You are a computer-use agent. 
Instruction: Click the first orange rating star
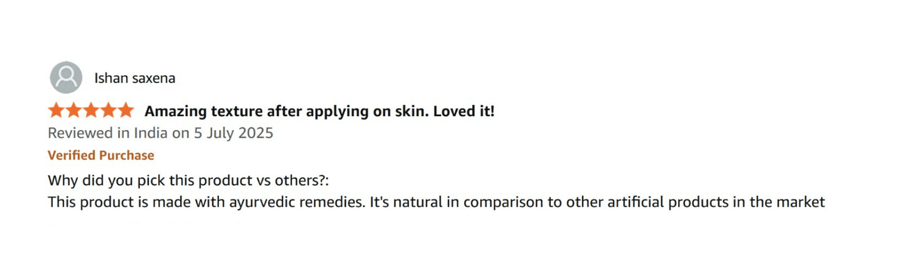[x=56, y=110]
